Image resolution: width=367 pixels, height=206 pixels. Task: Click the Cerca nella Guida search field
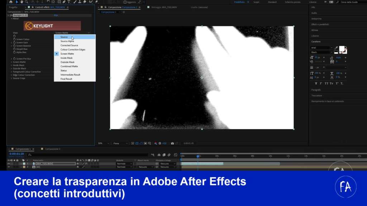[352, 2]
